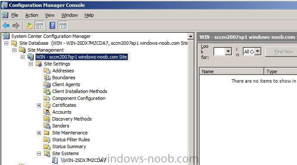Viewport: 297px width, 165px height.
Task: Select the Boundaries tree item
Action: (64, 78)
